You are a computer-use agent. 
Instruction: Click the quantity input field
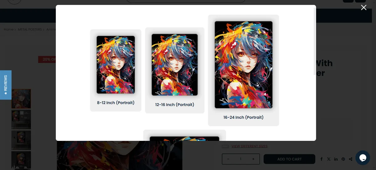pos(241,159)
